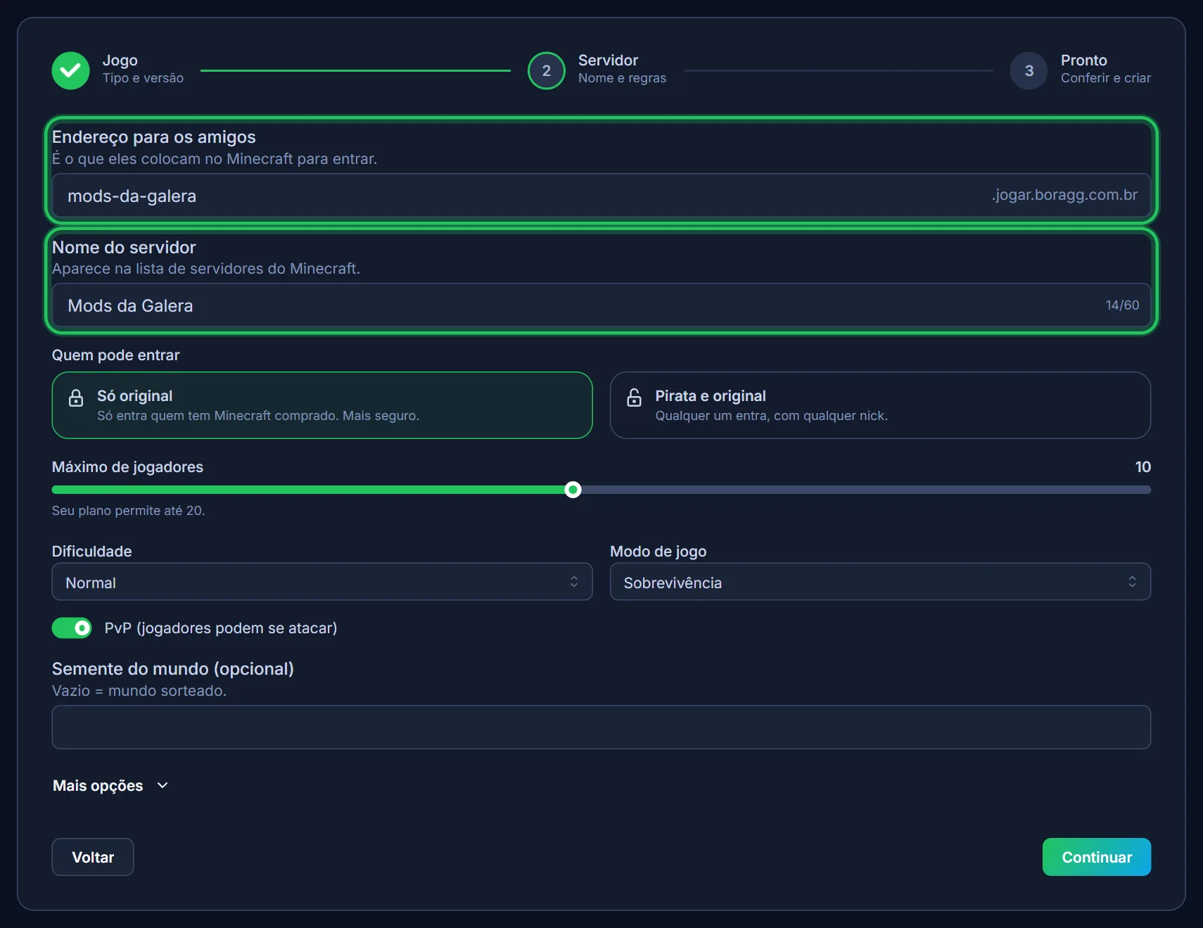Open the Dificuldade dropdown

[x=322, y=582]
